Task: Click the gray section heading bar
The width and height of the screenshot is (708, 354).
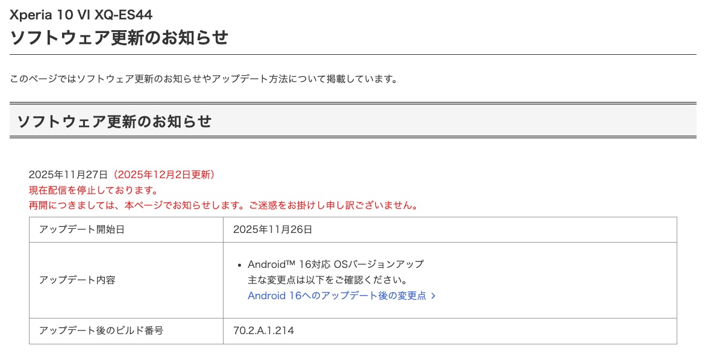Action: pos(354,121)
